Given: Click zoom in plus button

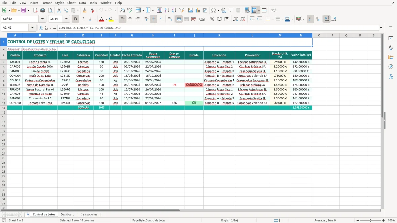Looking at the screenshot, I should click(384, 220).
